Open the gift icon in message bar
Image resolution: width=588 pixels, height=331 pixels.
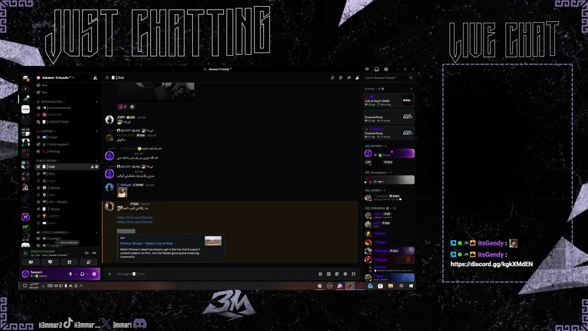(320, 274)
